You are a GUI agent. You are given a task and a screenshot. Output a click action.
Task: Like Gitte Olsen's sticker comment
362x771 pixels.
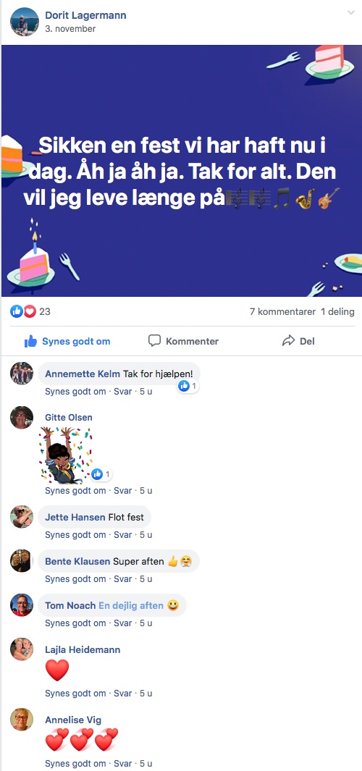(75, 491)
